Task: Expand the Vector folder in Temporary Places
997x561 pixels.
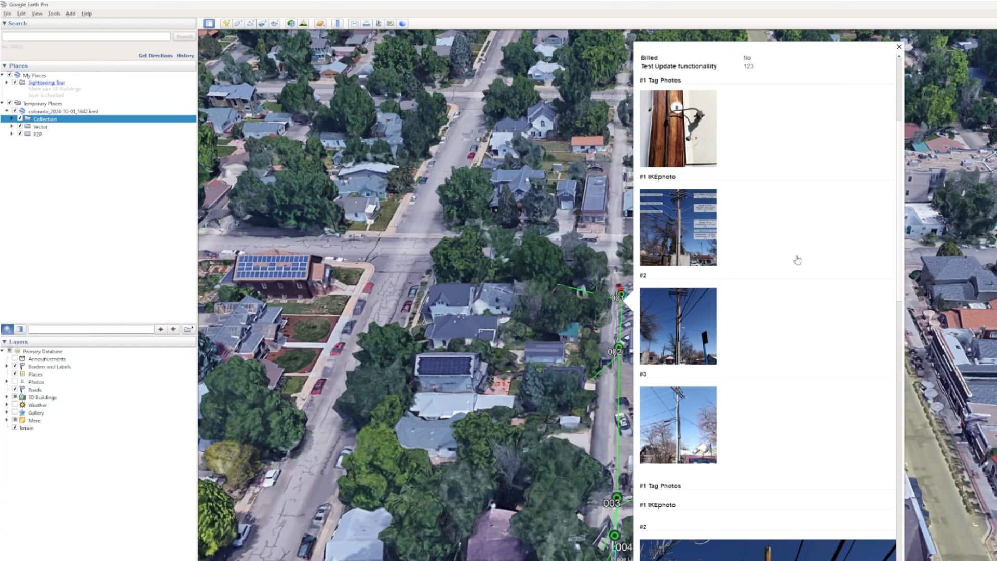Action: point(11,127)
